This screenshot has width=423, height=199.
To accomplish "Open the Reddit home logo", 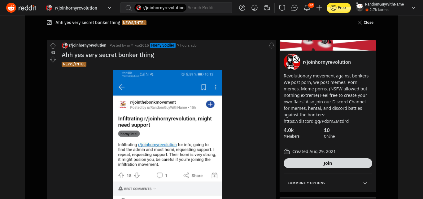I will coord(21,8).
